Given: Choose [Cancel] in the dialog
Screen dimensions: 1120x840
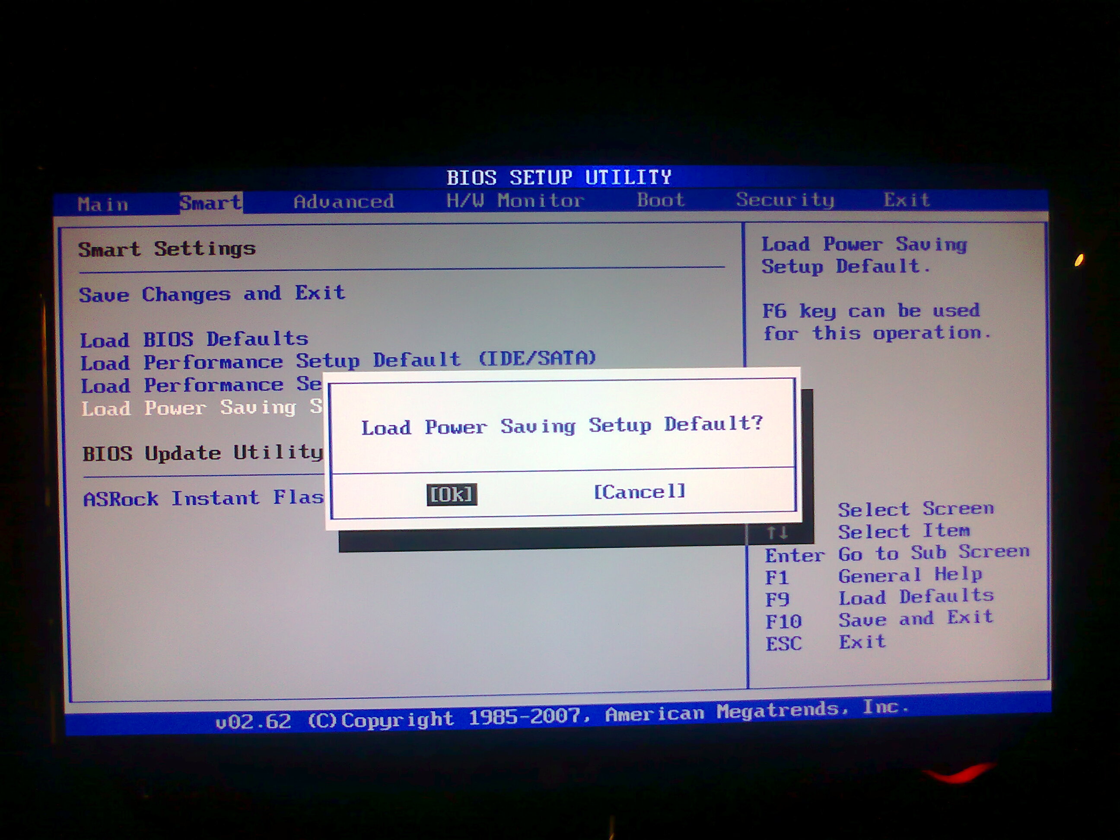Looking at the screenshot, I should coord(640,491).
